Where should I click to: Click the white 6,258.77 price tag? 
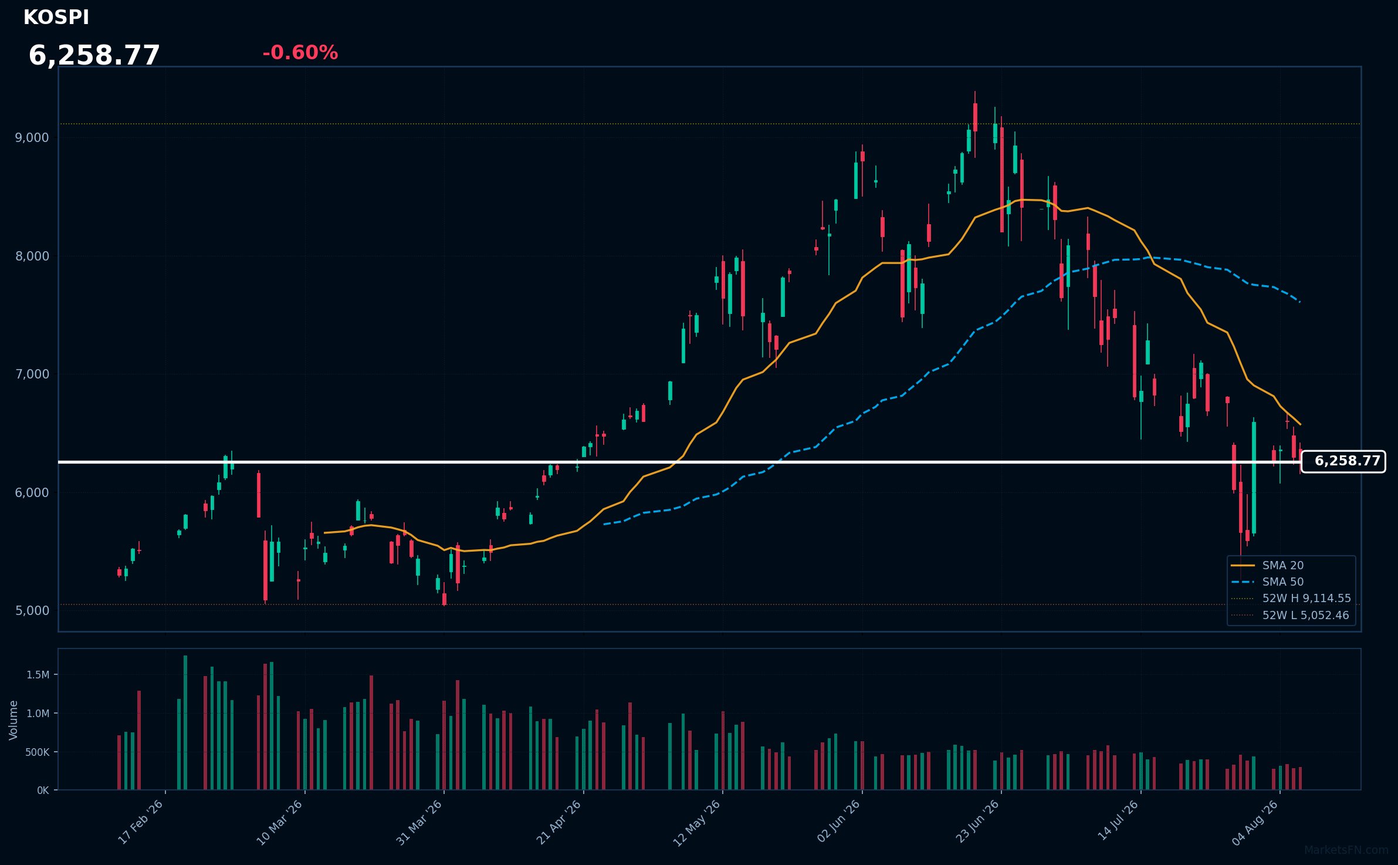tap(1343, 461)
